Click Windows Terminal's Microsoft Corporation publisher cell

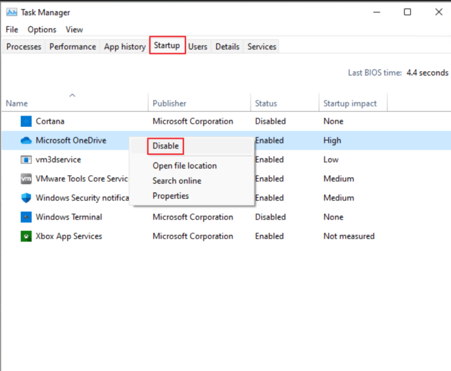click(x=193, y=217)
